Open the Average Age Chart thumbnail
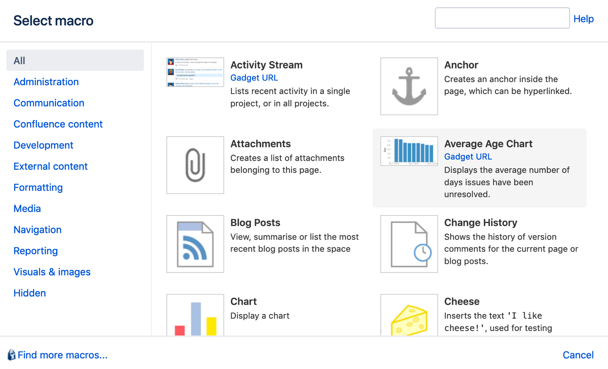The height and width of the screenshot is (369, 608). click(x=409, y=151)
